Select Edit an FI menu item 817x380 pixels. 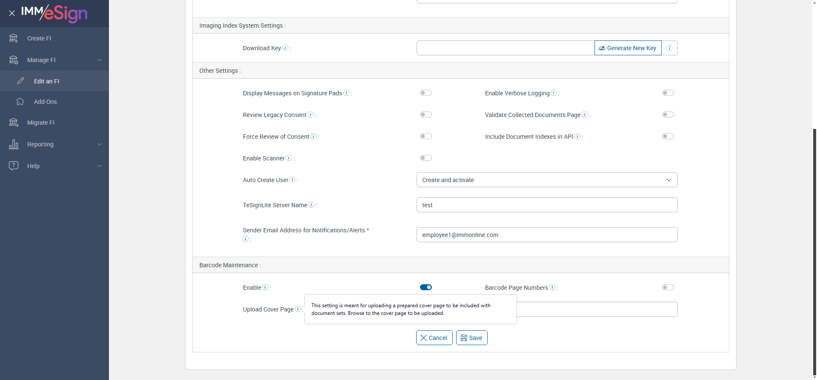[46, 81]
